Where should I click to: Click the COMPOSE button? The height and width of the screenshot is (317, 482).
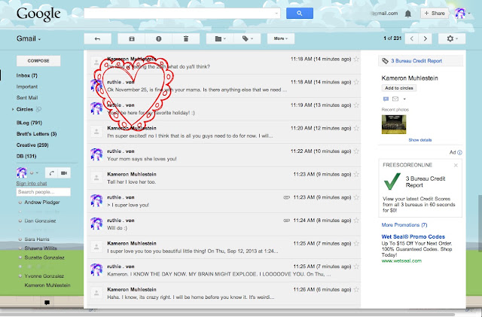[x=38, y=61]
